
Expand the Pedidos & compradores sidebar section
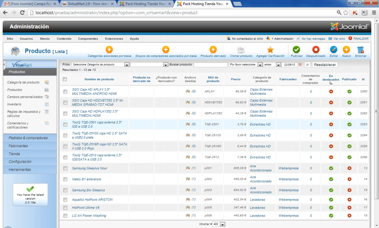click(30, 138)
